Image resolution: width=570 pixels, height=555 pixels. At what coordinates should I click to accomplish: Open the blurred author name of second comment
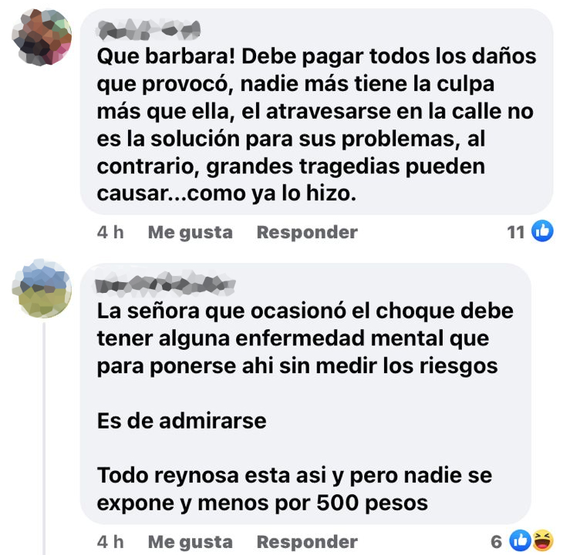tap(165, 284)
